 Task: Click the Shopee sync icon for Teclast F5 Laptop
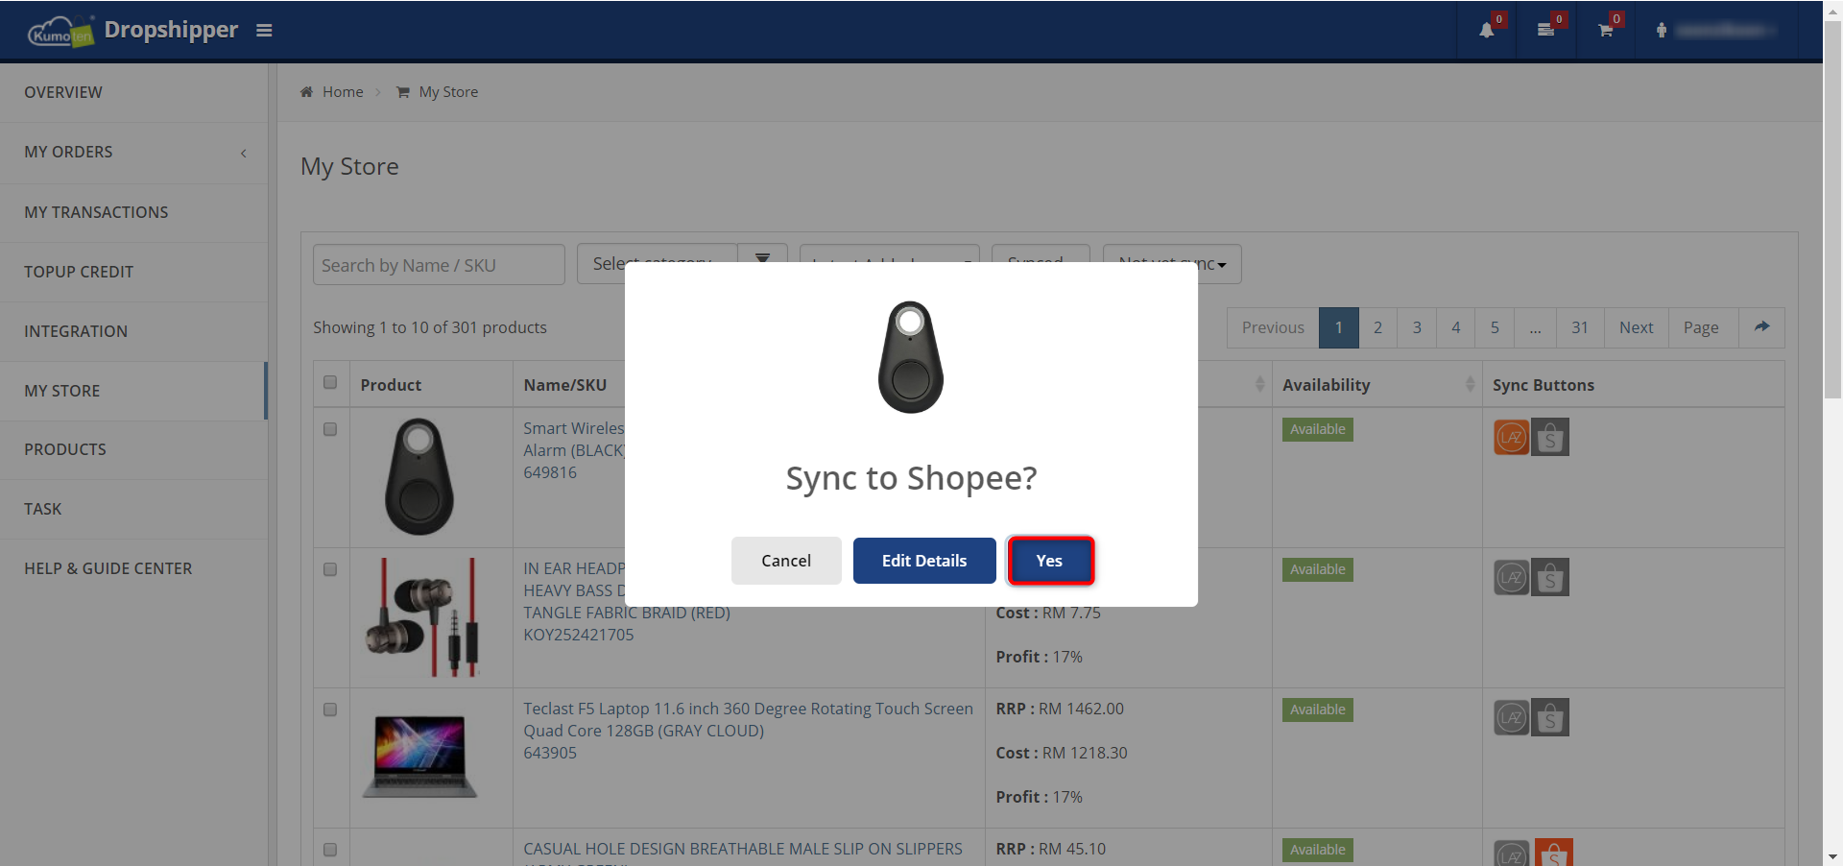1550,717
